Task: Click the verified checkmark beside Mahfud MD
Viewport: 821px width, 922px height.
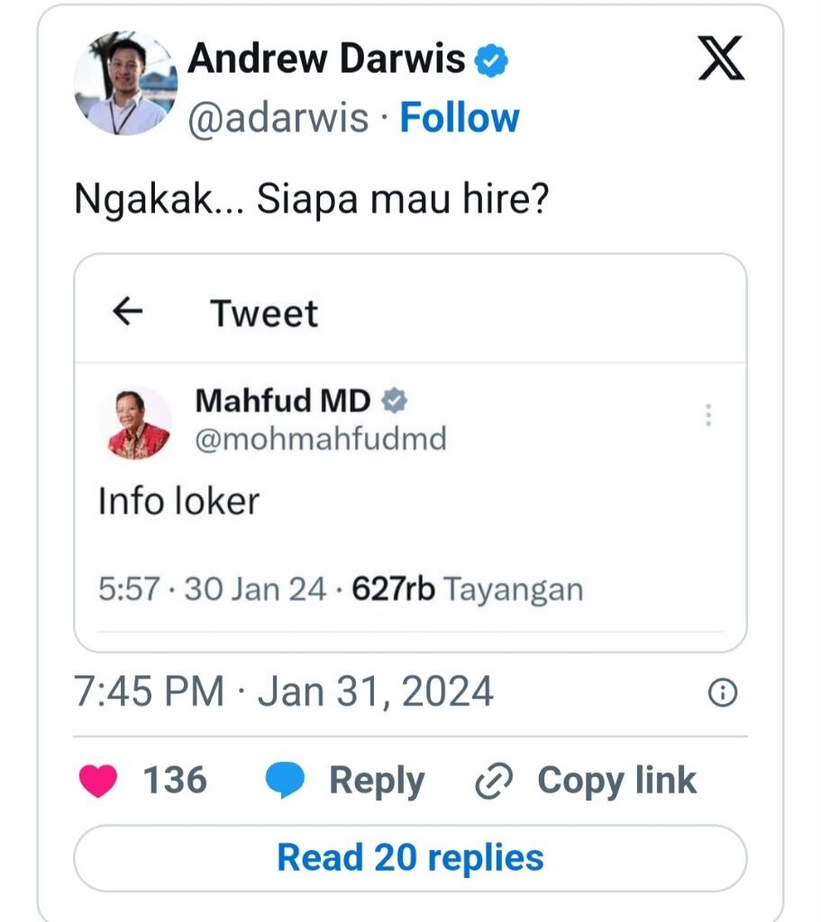Action: point(391,402)
